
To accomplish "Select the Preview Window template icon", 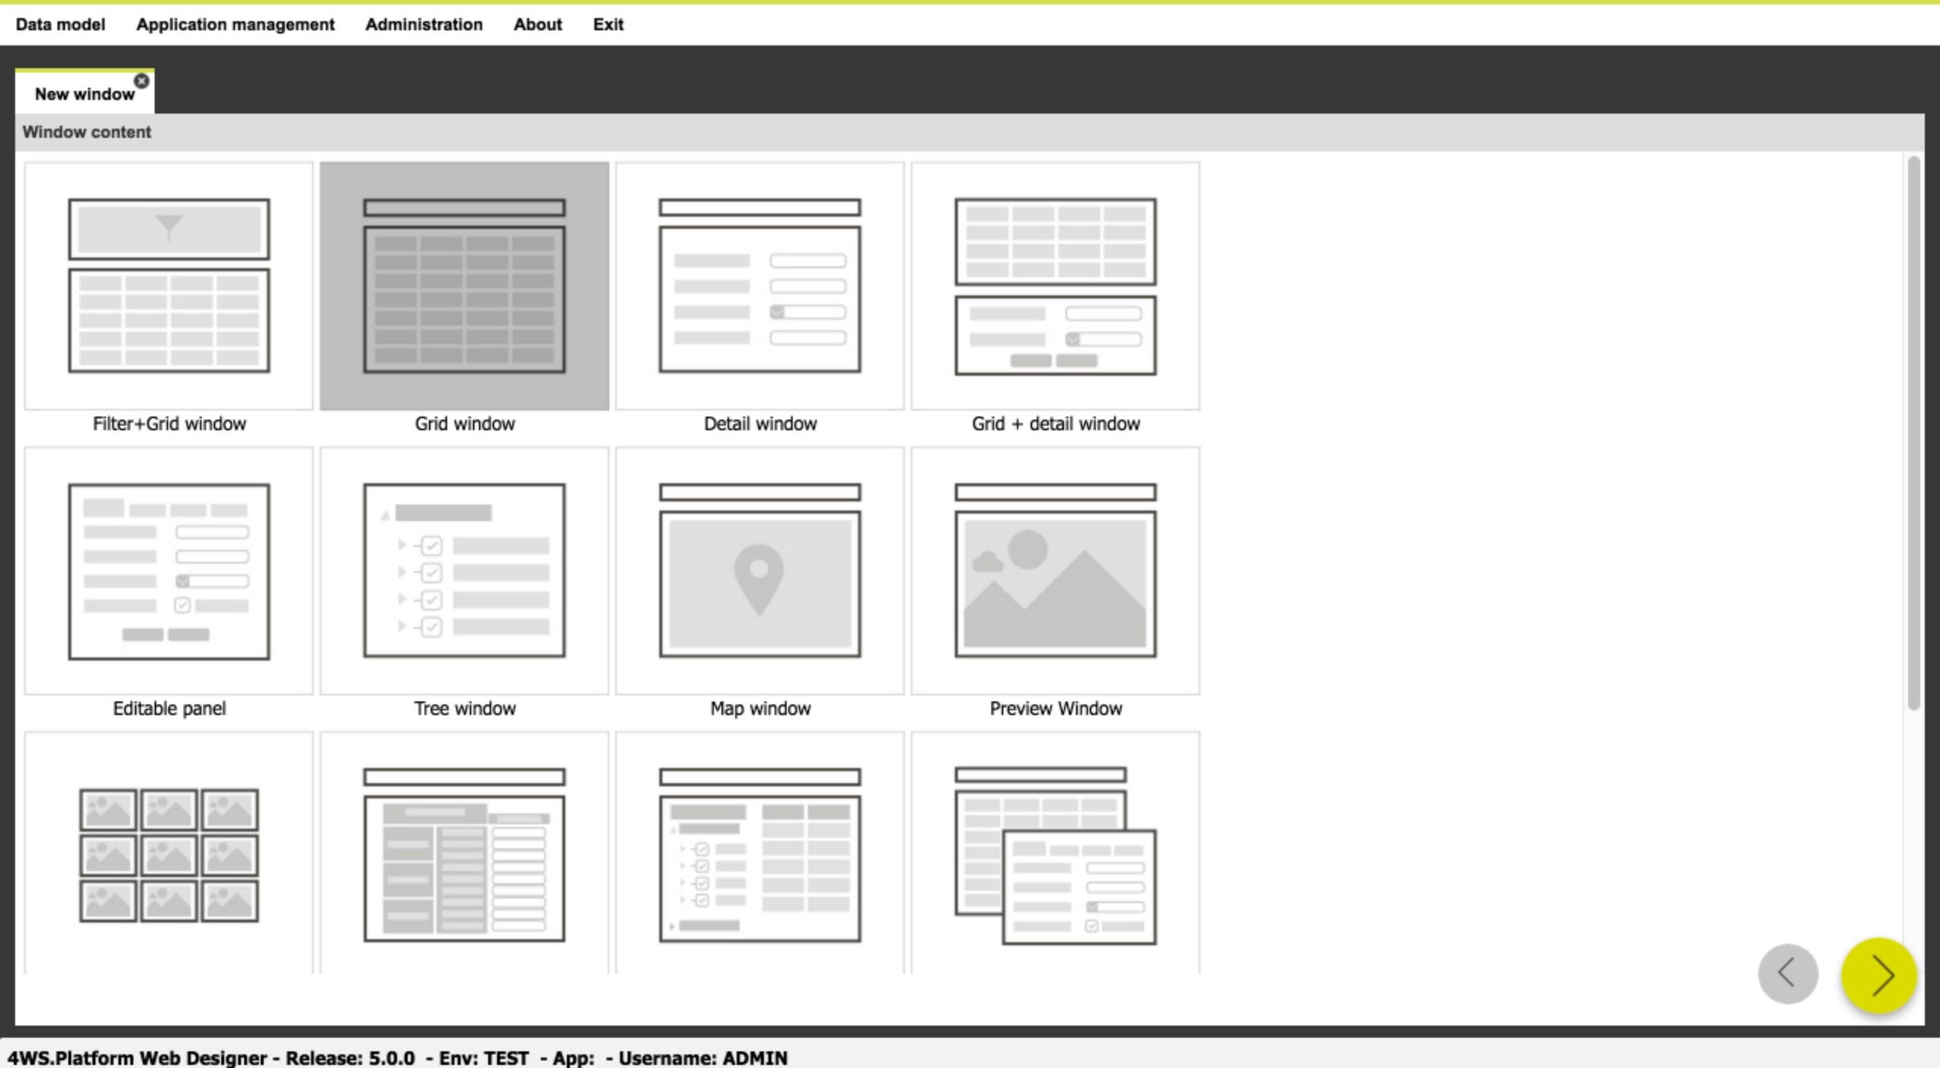I will tap(1055, 570).
